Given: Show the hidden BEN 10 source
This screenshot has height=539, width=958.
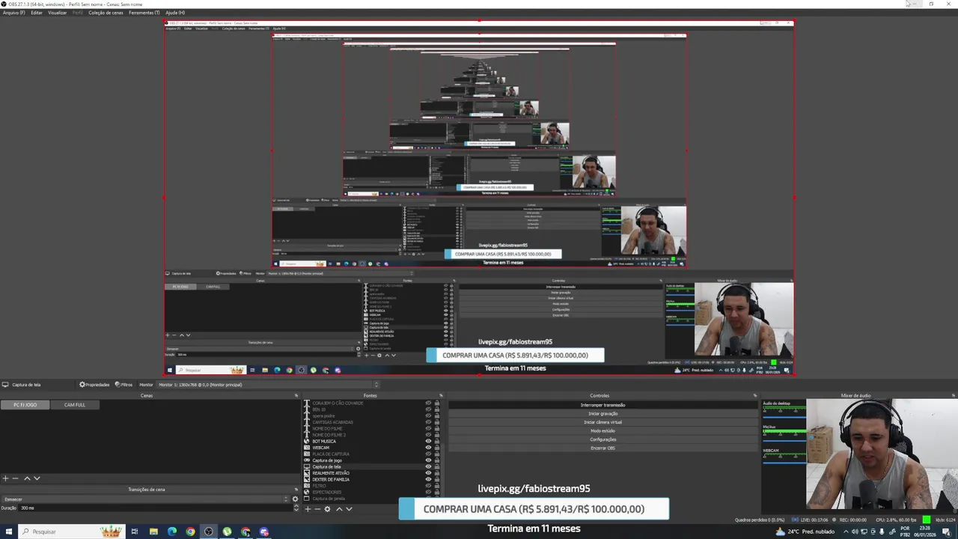Looking at the screenshot, I should 428,409.
